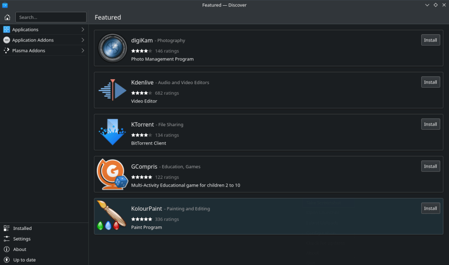
Task: Click the Audio and Video Editors label
Action: [184, 82]
